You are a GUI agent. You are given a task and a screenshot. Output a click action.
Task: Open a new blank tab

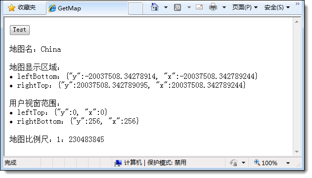pos(135,8)
